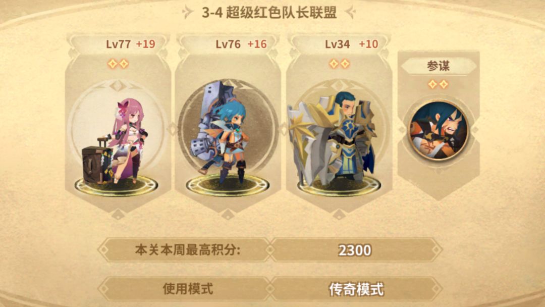Click the arrow ornament left of title
The width and height of the screenshot is (545, 307).
click(x=188, y=13)
